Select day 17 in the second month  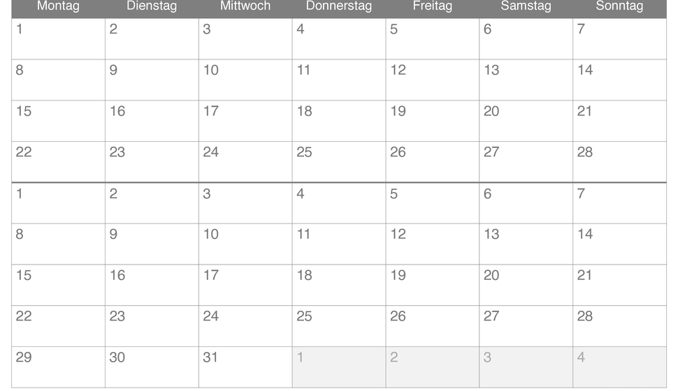(x=245, y=285)
